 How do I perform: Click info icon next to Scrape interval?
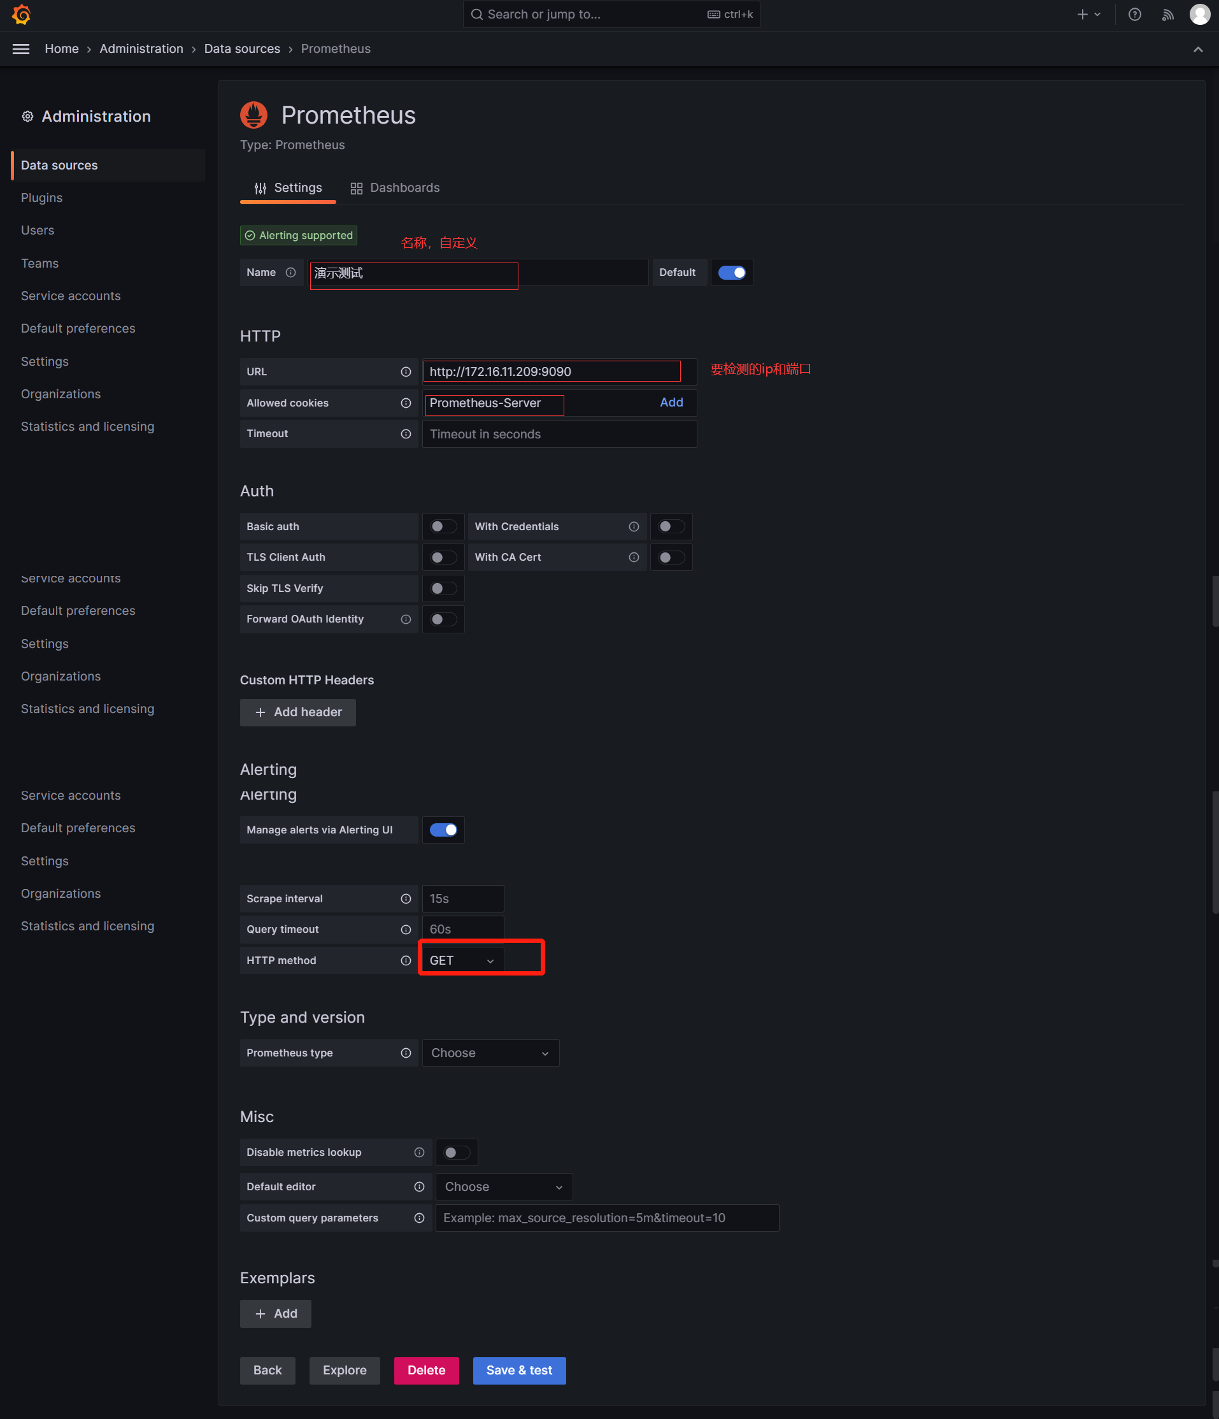point(406,898)
